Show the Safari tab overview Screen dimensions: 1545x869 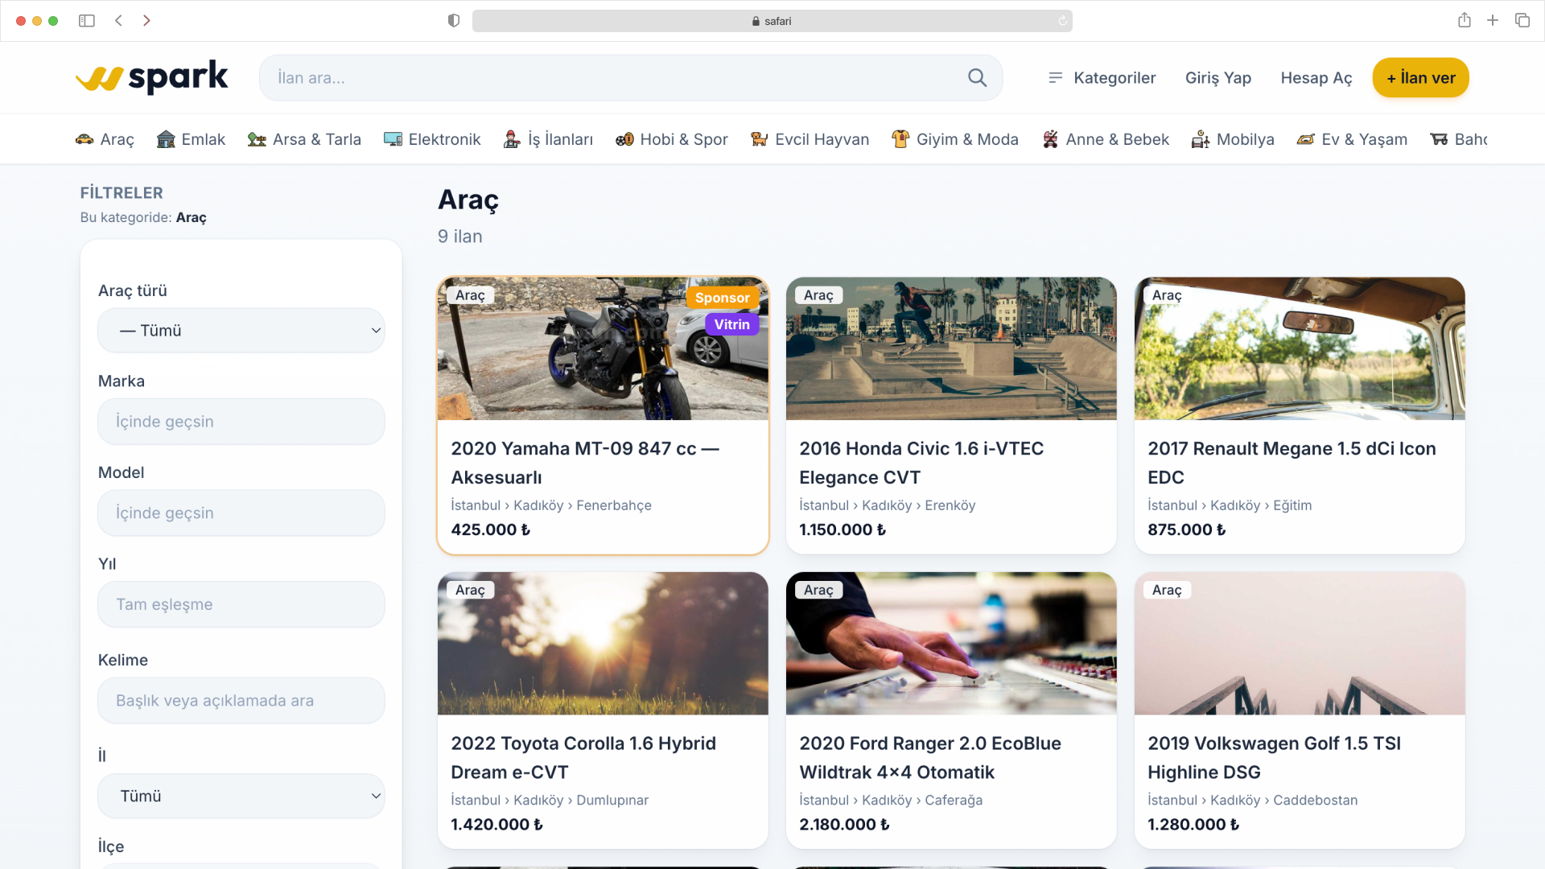click(x=1522, y=21)
